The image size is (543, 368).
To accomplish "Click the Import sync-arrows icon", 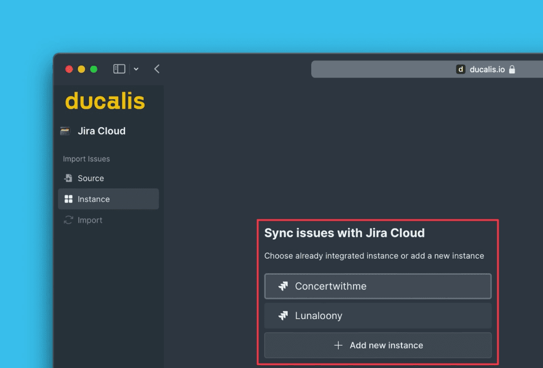I will 68,220.
